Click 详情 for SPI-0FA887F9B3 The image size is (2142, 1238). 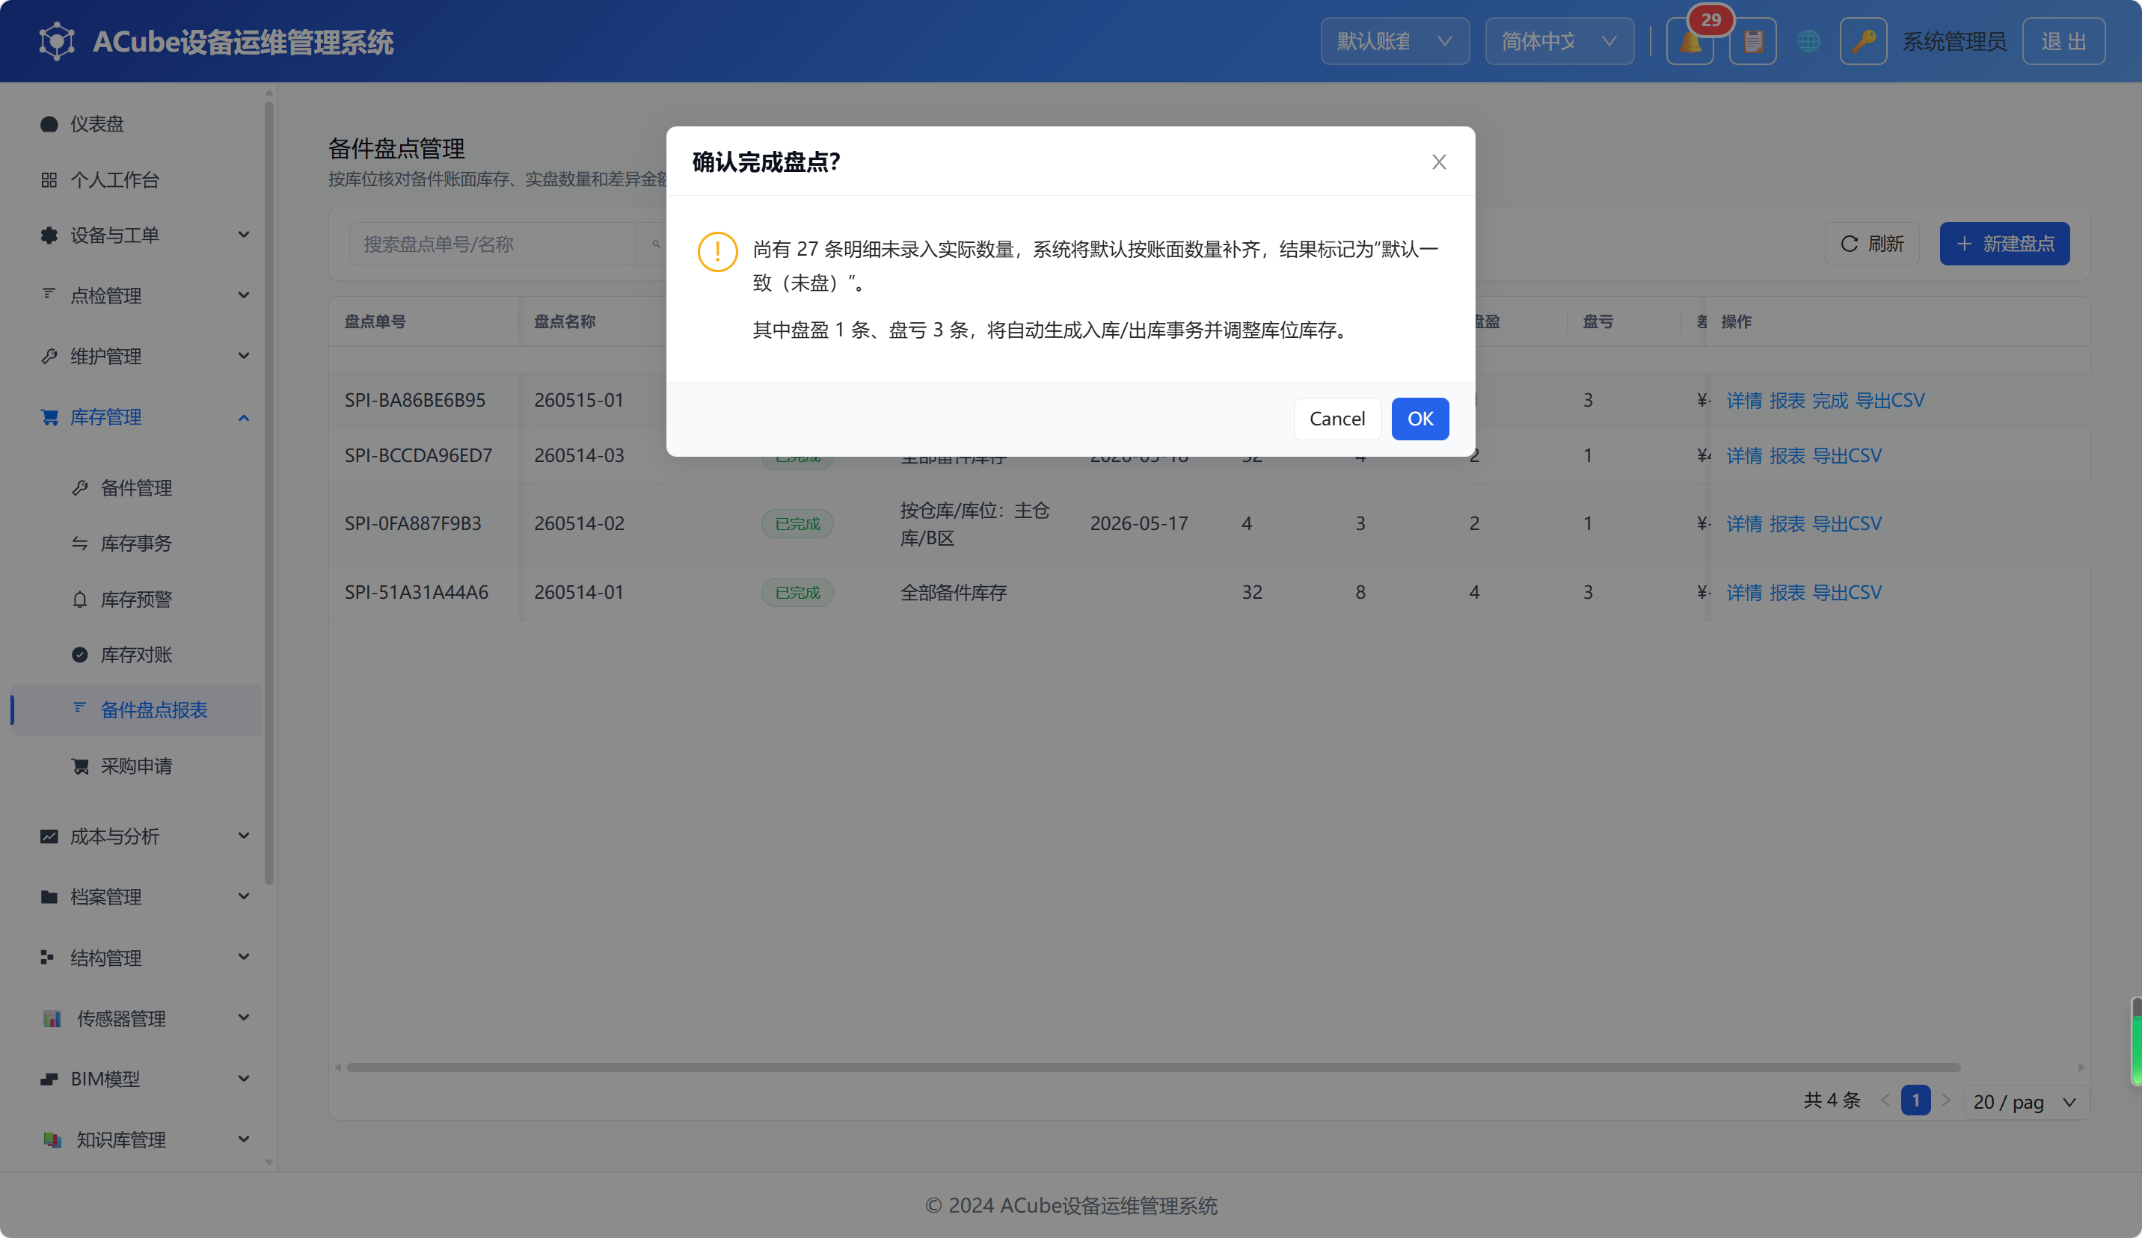tap(1744, 523)
